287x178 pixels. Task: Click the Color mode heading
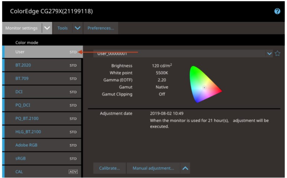(x=27, y=42)
